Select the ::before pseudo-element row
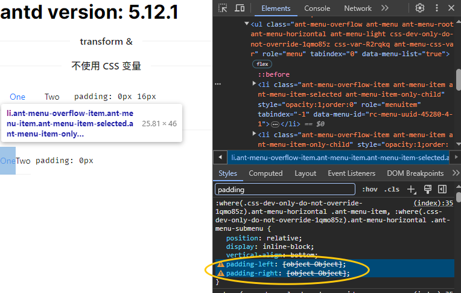This screenshot has height=293, width=461. pyautogui.click(x=274, y=74)
